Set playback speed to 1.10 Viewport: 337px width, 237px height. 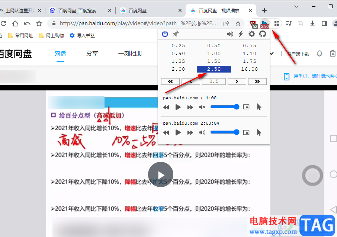pos(250,53)
